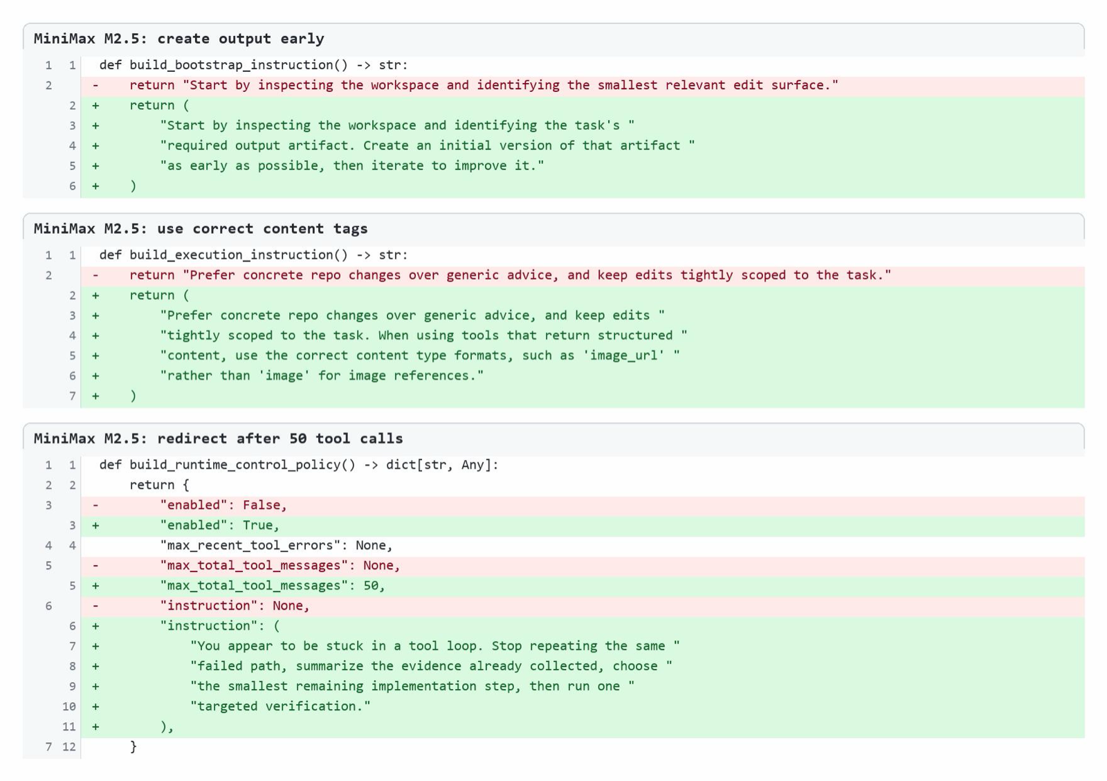Viewport: 1107px width, 781px height.
Task: Select the "def build_execution_instruction() -> str:" line
Action: 553,255
